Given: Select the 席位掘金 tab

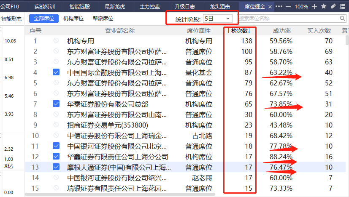Looking at the screenshot, I should 254,7.
